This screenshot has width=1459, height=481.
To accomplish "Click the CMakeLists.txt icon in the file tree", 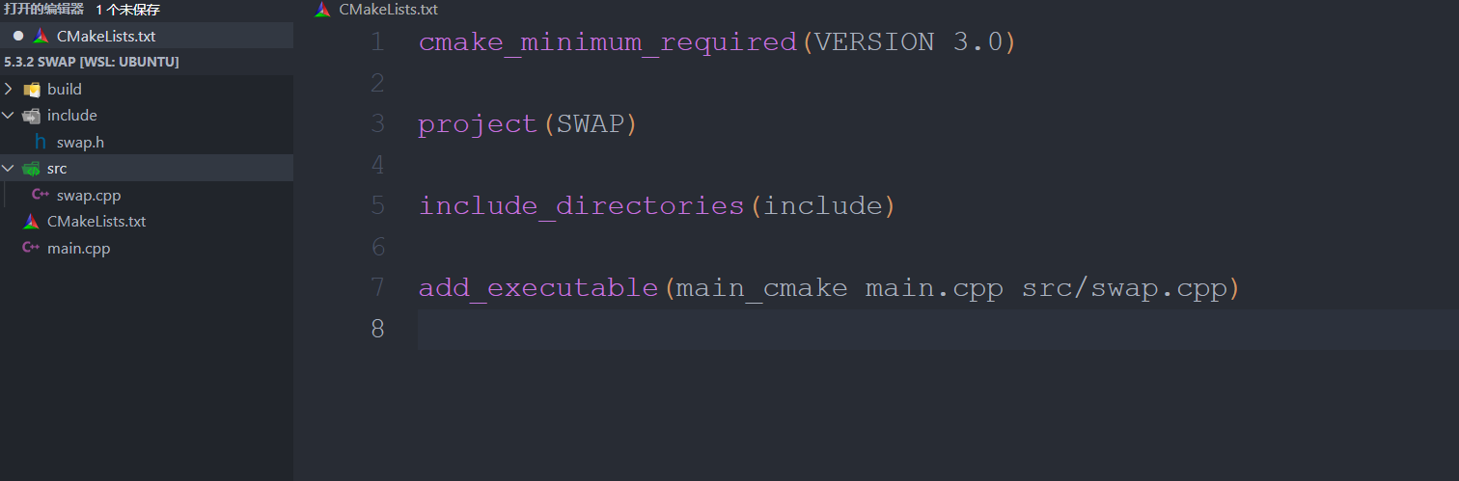I will coord(32,222).
